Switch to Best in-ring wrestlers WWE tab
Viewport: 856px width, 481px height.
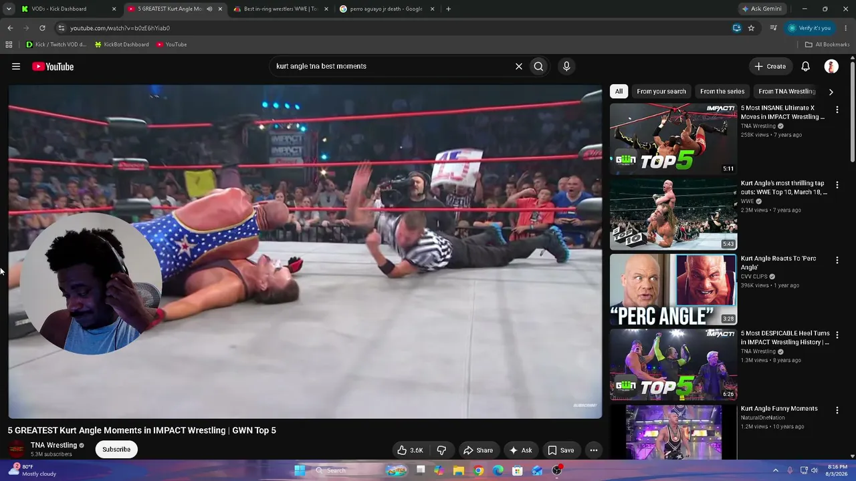point(281,9)
